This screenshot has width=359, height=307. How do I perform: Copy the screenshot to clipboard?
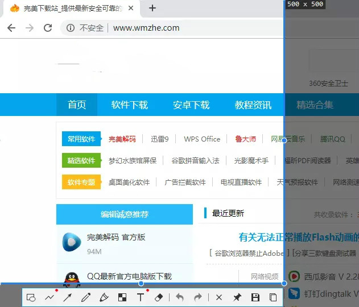click(x=273, y=297)
